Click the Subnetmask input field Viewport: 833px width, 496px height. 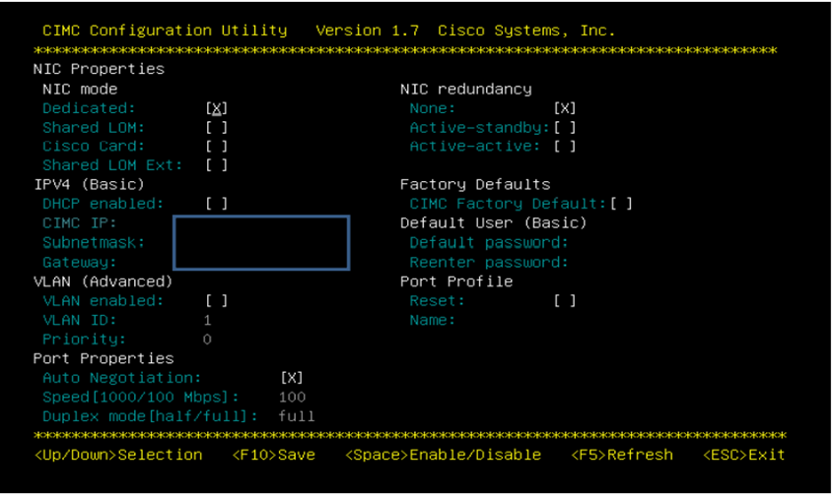click(261, 242)
